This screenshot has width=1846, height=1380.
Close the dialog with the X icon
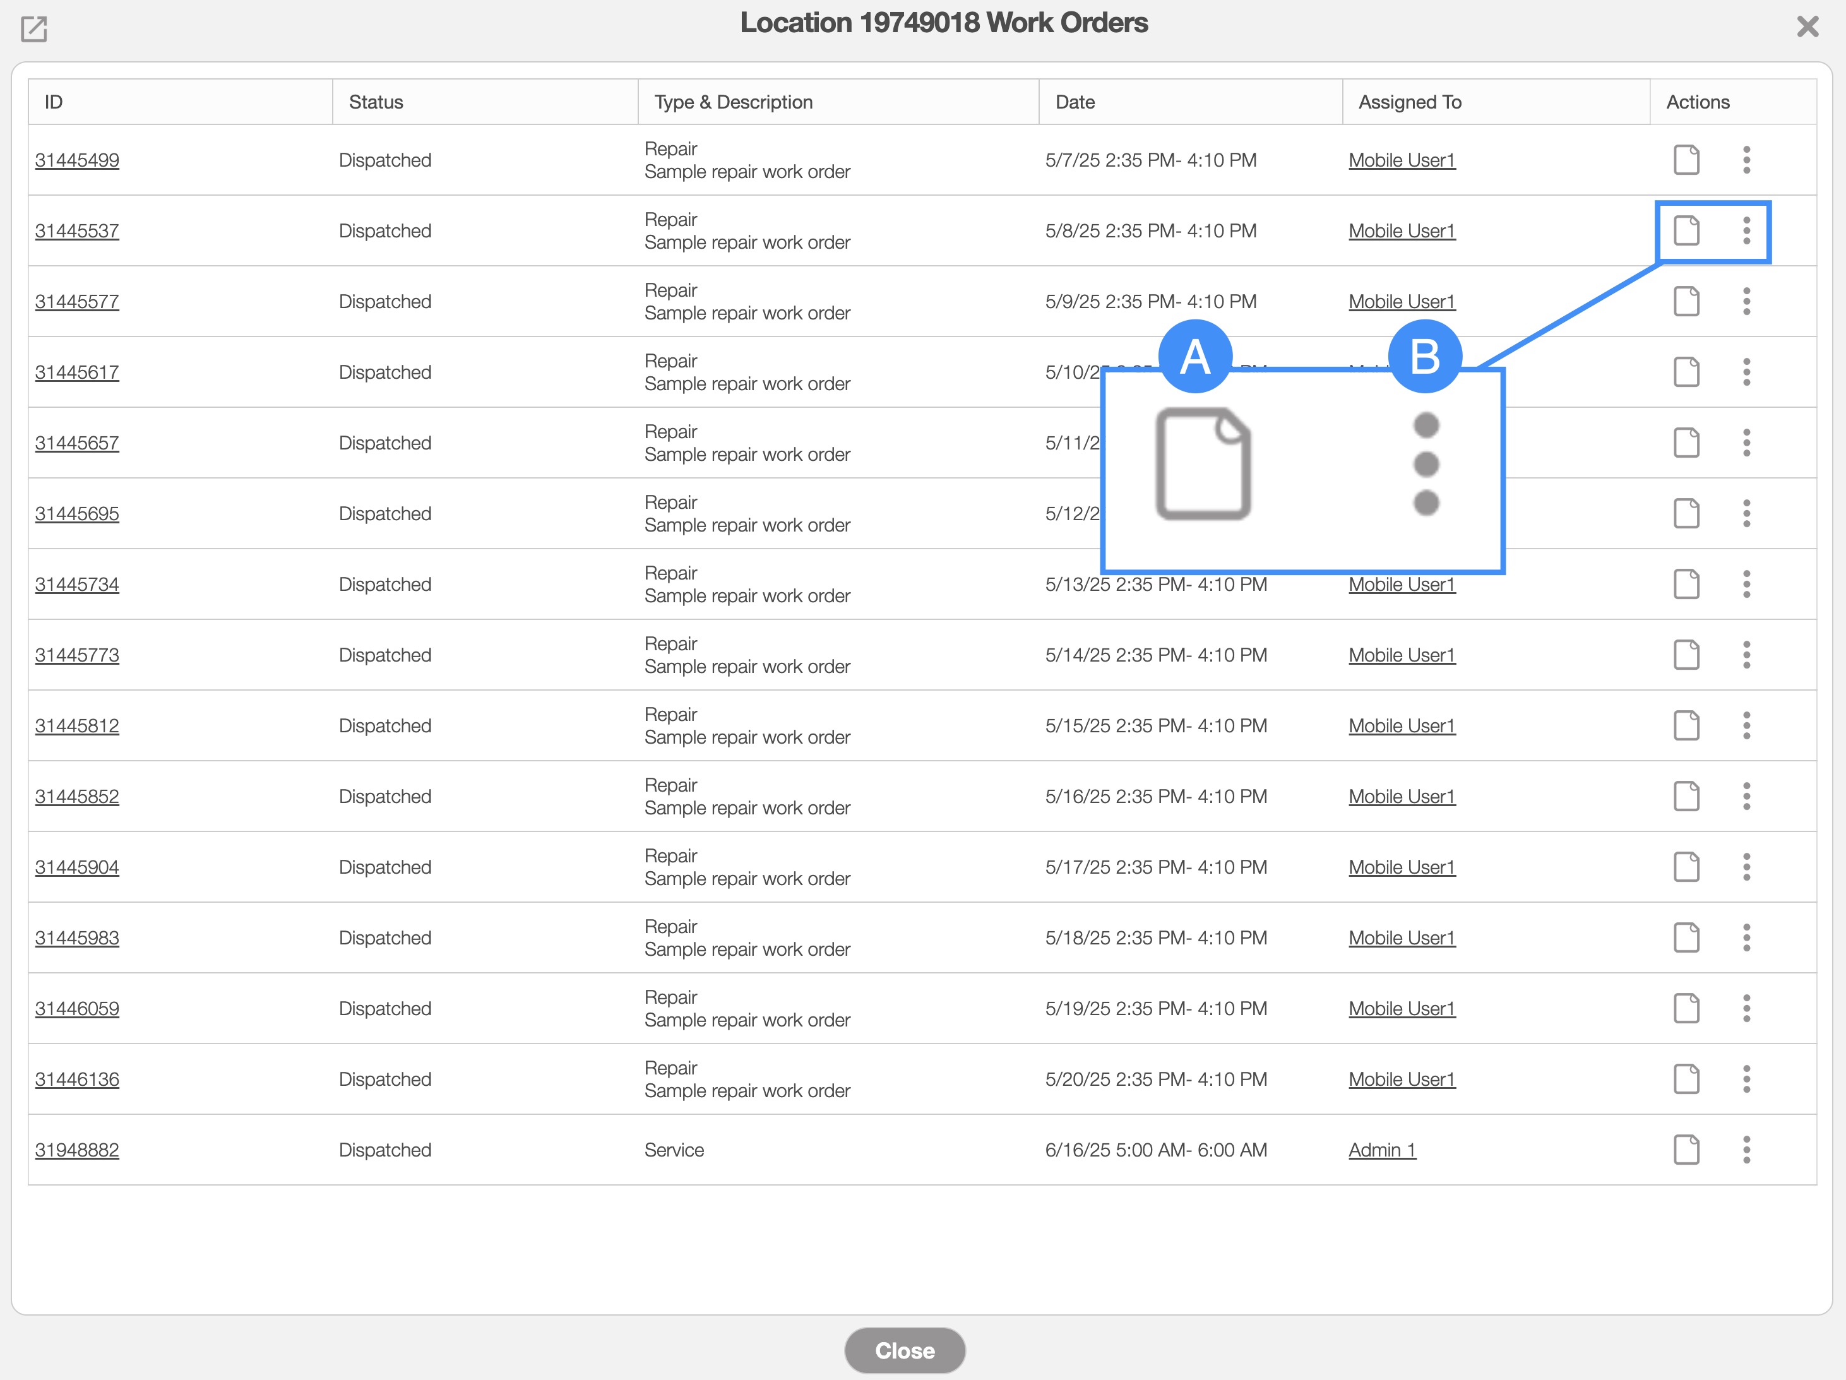click(1807, 27)
